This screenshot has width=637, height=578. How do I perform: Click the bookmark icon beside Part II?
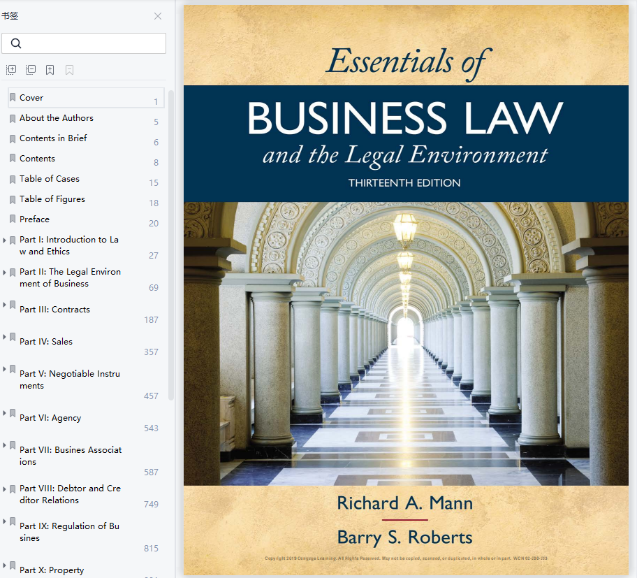tap(13, 272)
